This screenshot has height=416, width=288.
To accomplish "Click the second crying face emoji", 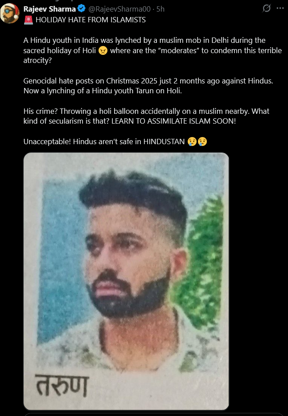I will (x=202, y=141).
